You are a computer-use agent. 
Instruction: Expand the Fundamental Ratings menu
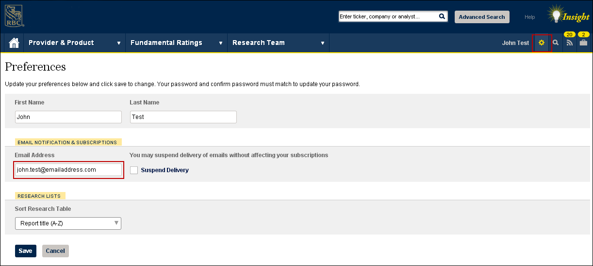(177, 43)
